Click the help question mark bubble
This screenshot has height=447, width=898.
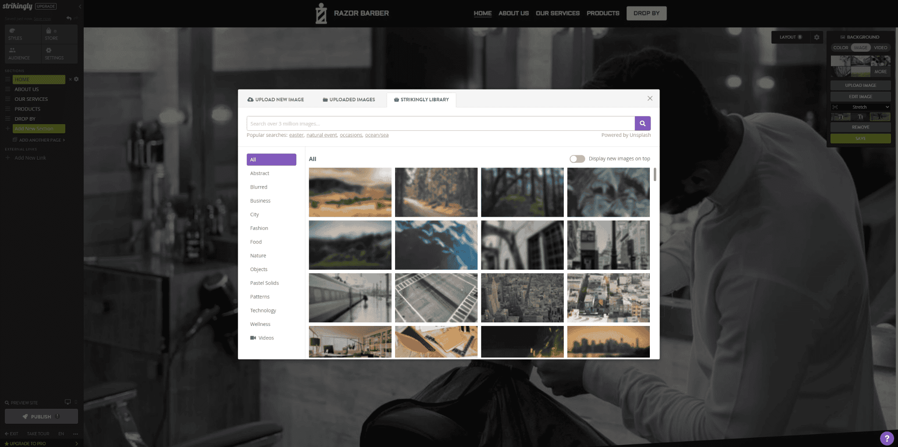point(887,438)
